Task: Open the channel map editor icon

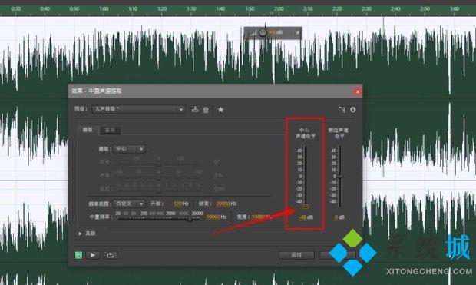Action: [x=342, y=110]
